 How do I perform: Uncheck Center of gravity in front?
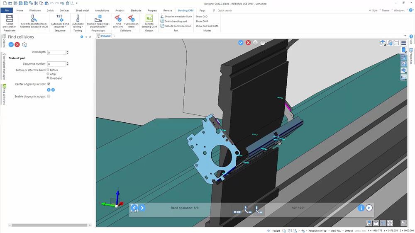point(49,84)
